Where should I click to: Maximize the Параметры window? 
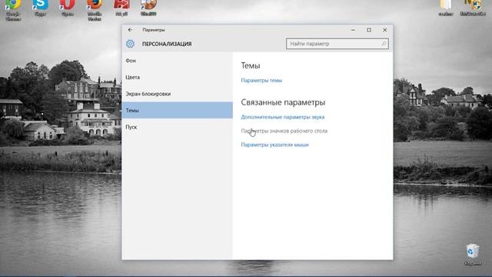(369, 30)
